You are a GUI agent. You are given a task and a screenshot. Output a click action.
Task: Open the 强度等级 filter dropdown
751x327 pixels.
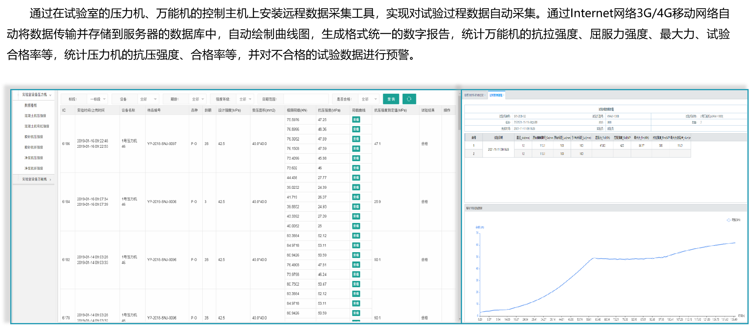point(245,99)
